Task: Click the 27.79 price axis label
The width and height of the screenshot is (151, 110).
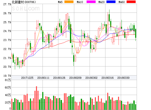Action: click(x=7, y=4)
